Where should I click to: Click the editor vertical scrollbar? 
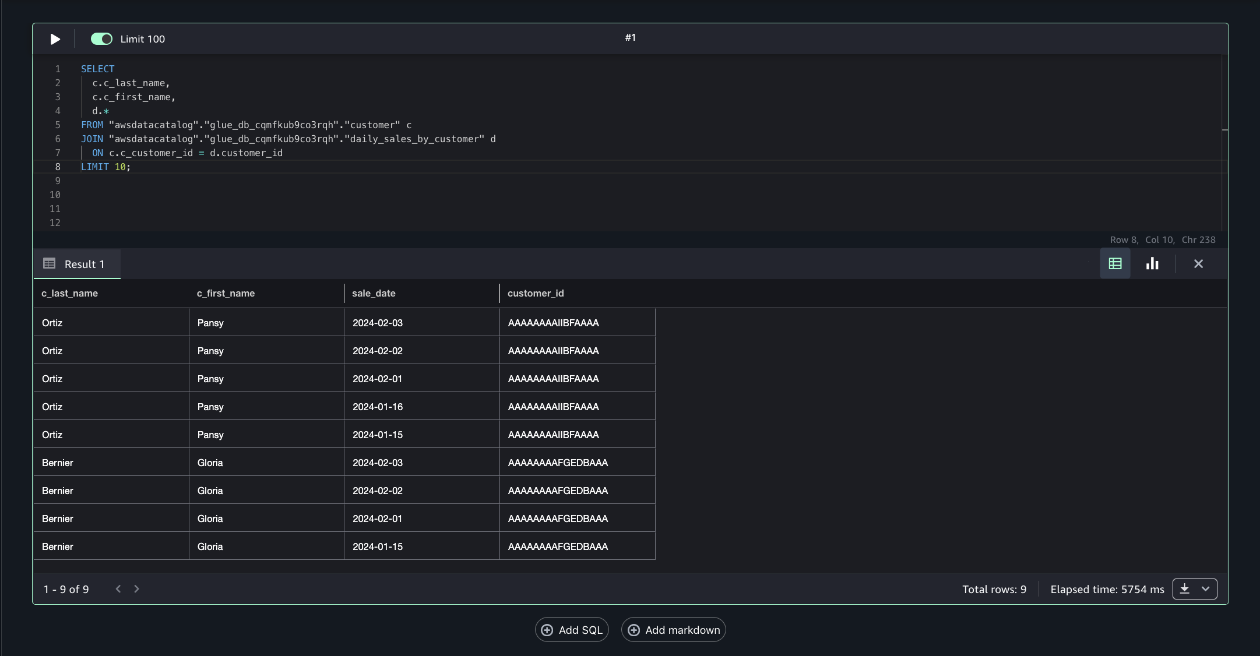pos(1224,129)
